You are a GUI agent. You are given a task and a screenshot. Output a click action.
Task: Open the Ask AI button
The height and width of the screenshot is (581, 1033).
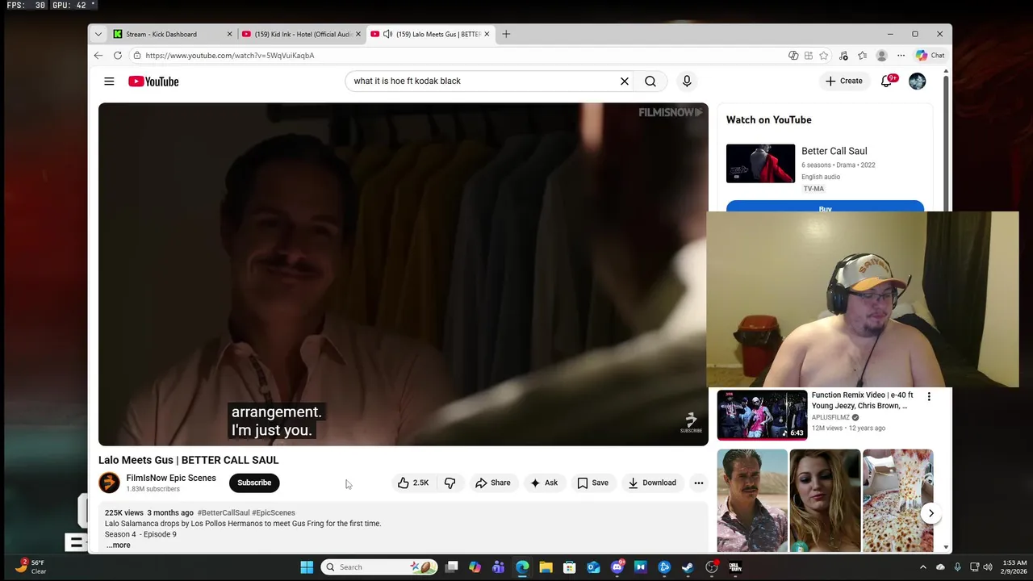pyautogui.click(x=544, y=483)
